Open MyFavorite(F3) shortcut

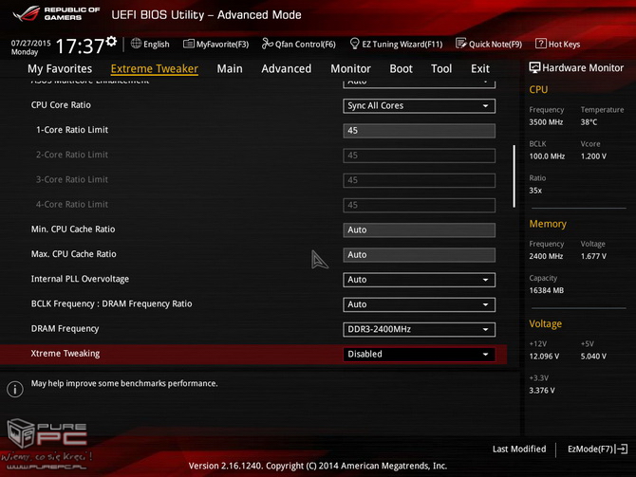pos(216,44)
